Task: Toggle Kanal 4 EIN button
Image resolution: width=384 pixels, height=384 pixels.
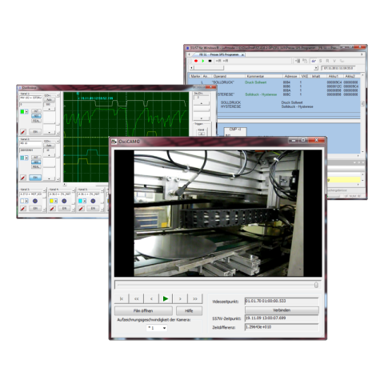Action: pos(64,208)
